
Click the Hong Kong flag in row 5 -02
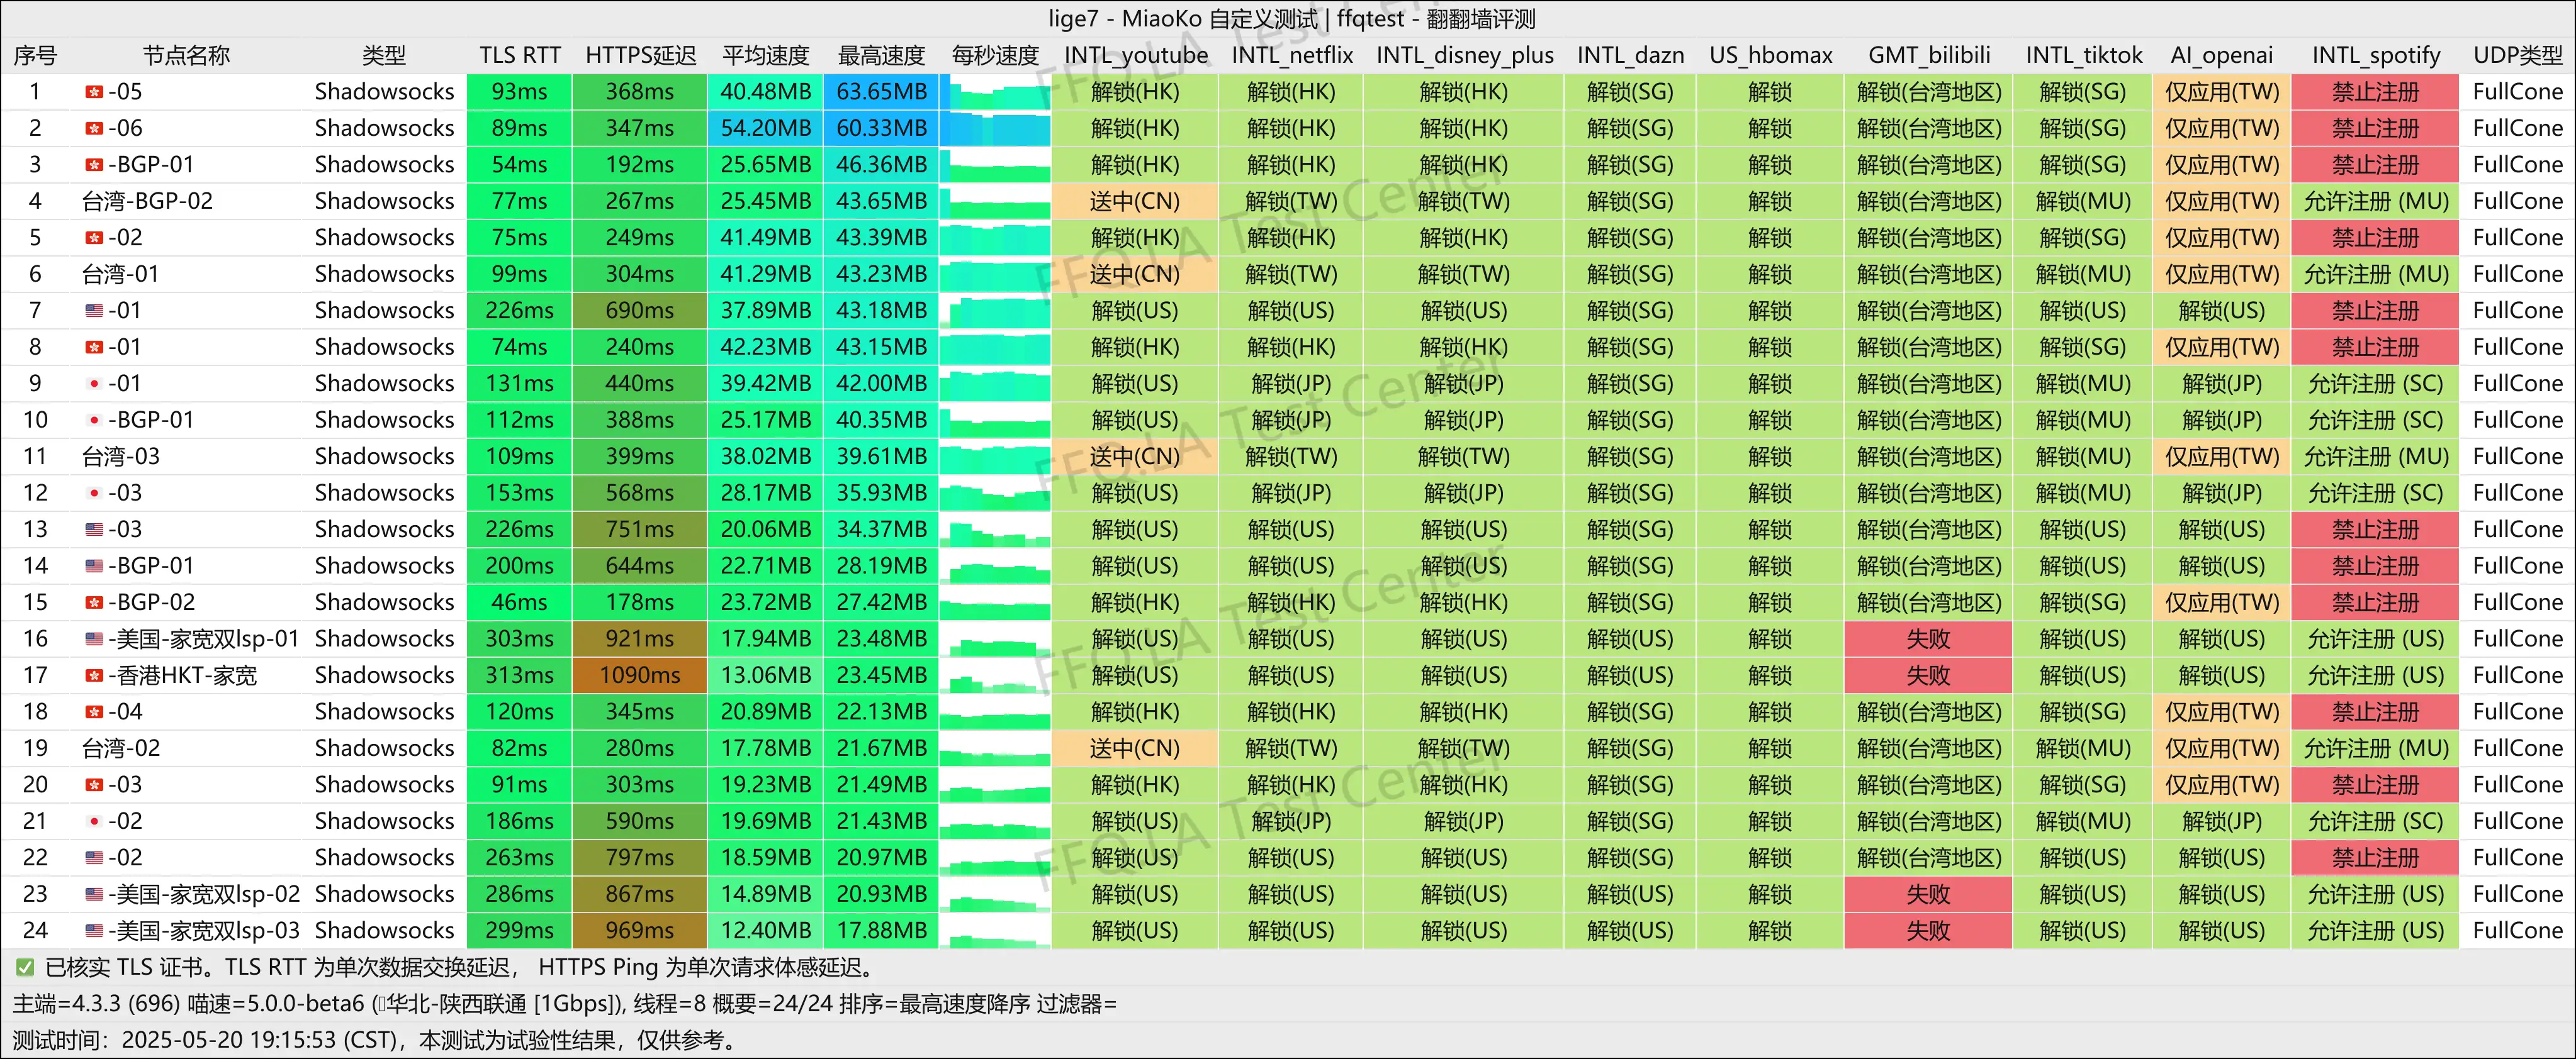[x=94, y=238]
